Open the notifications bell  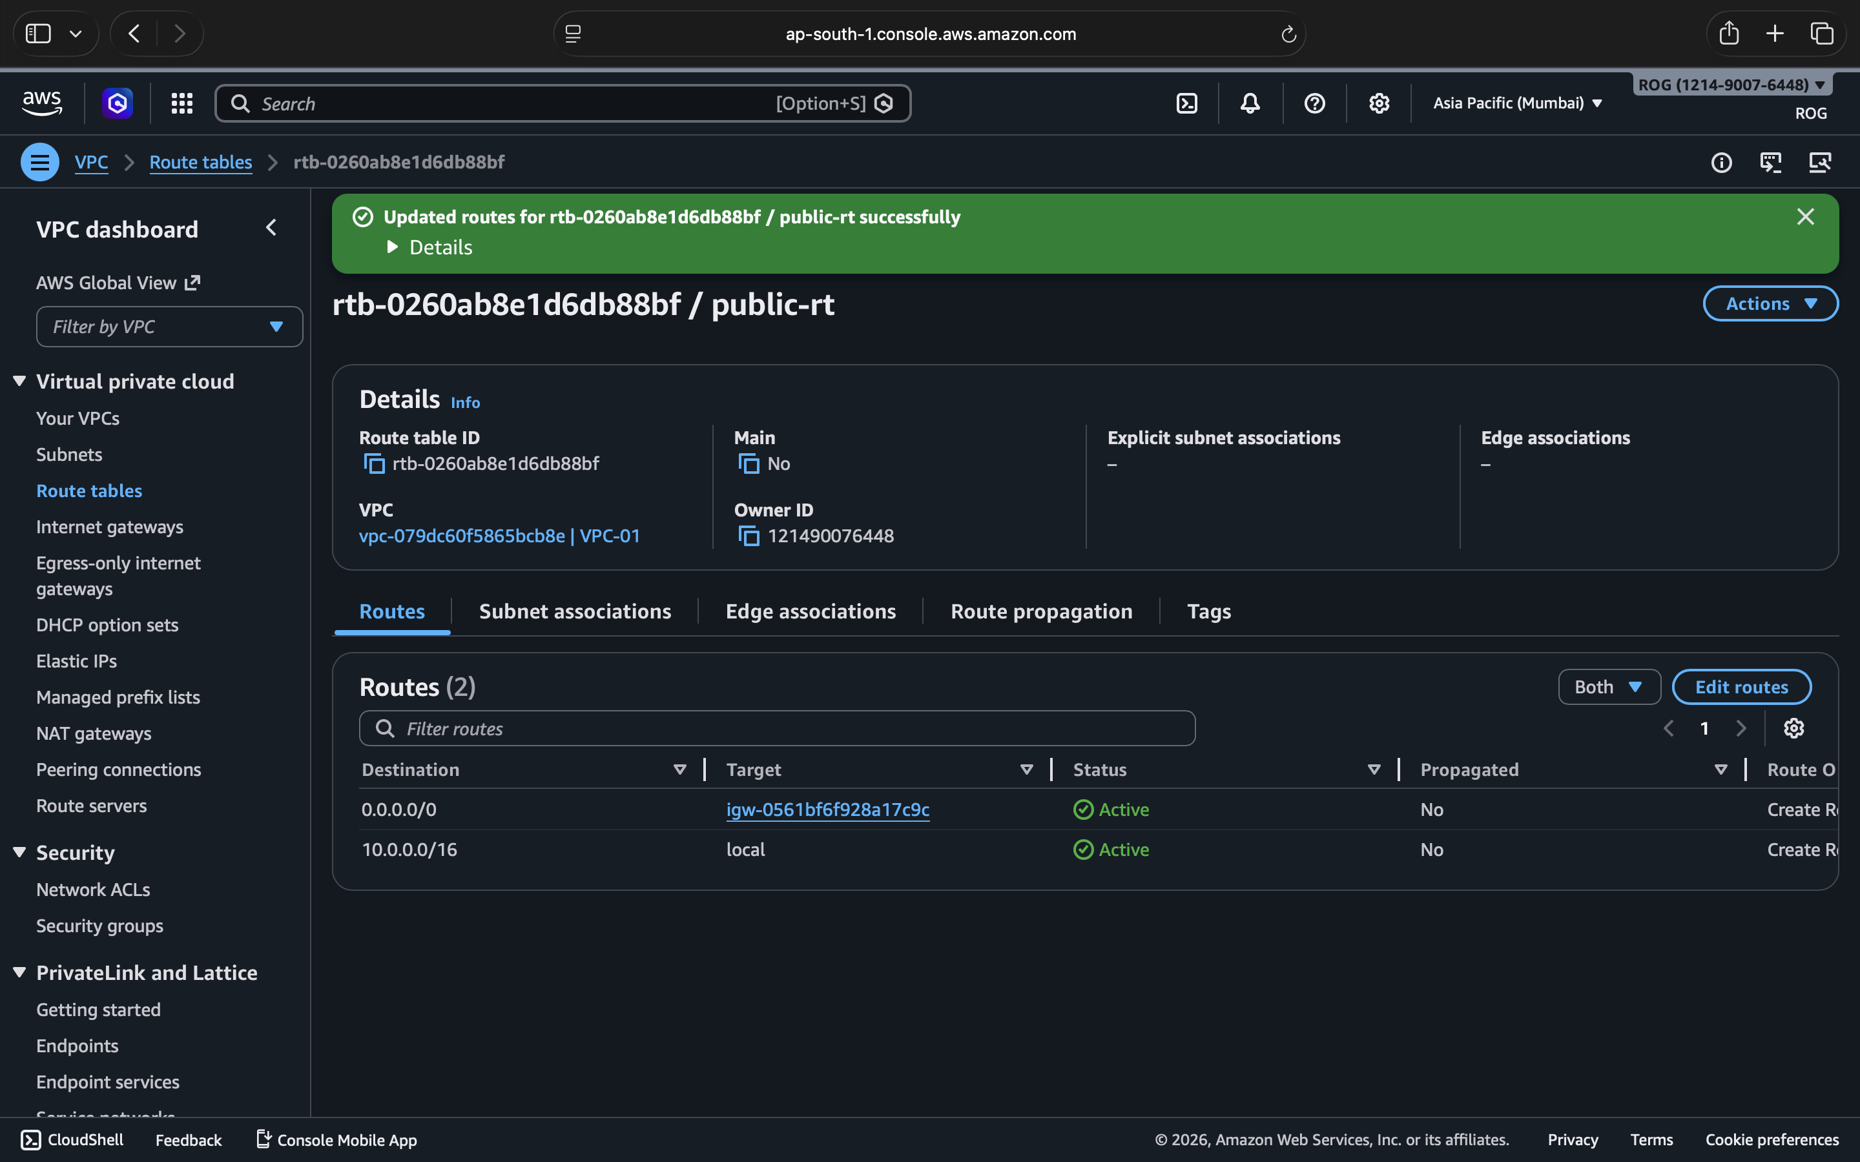point(1250,103)
